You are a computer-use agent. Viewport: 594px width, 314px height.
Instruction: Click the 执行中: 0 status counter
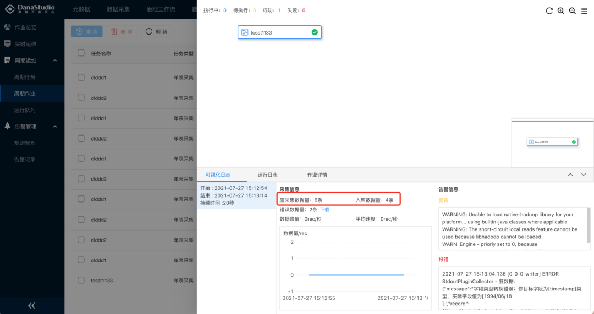(215, 10)
